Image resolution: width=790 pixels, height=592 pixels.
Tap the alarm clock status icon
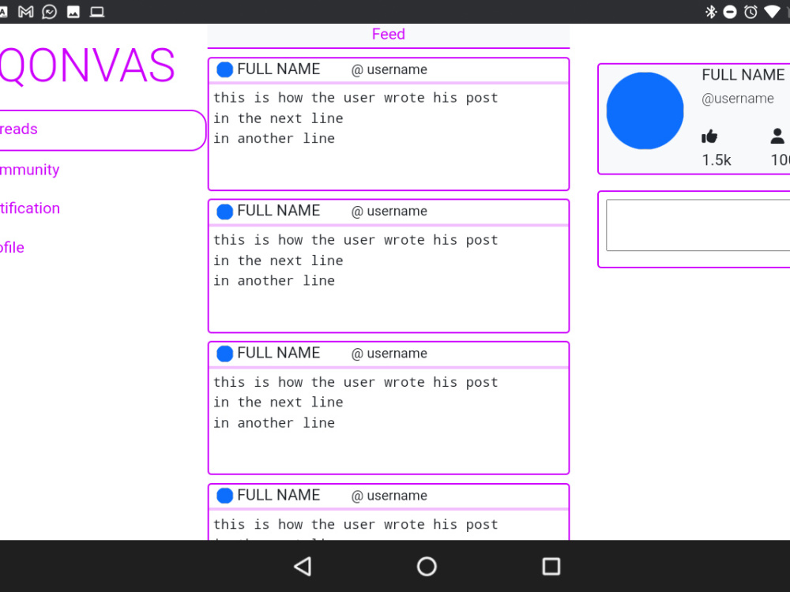coord(750,12)
